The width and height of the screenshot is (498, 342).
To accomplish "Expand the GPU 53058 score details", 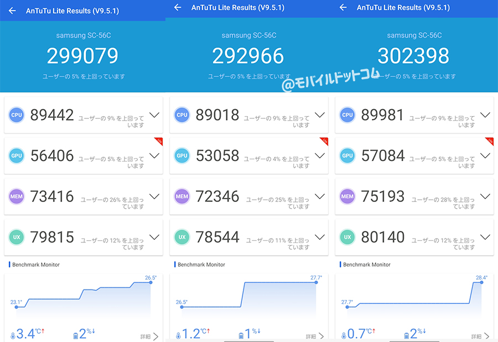I will [320, 156].
